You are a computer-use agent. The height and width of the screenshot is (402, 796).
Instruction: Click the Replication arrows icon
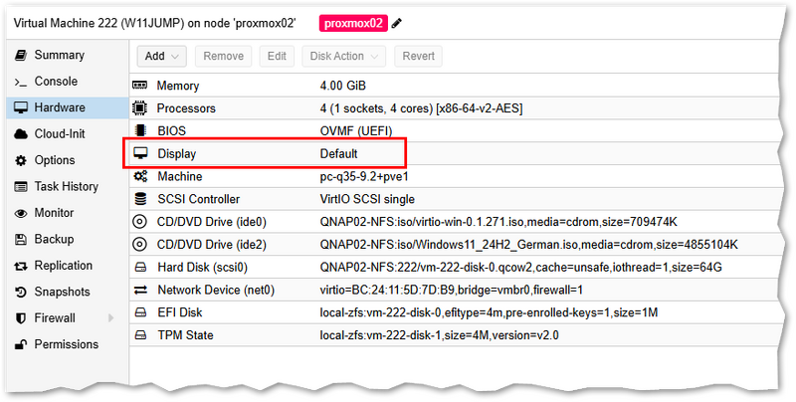[x=21, y=266]
